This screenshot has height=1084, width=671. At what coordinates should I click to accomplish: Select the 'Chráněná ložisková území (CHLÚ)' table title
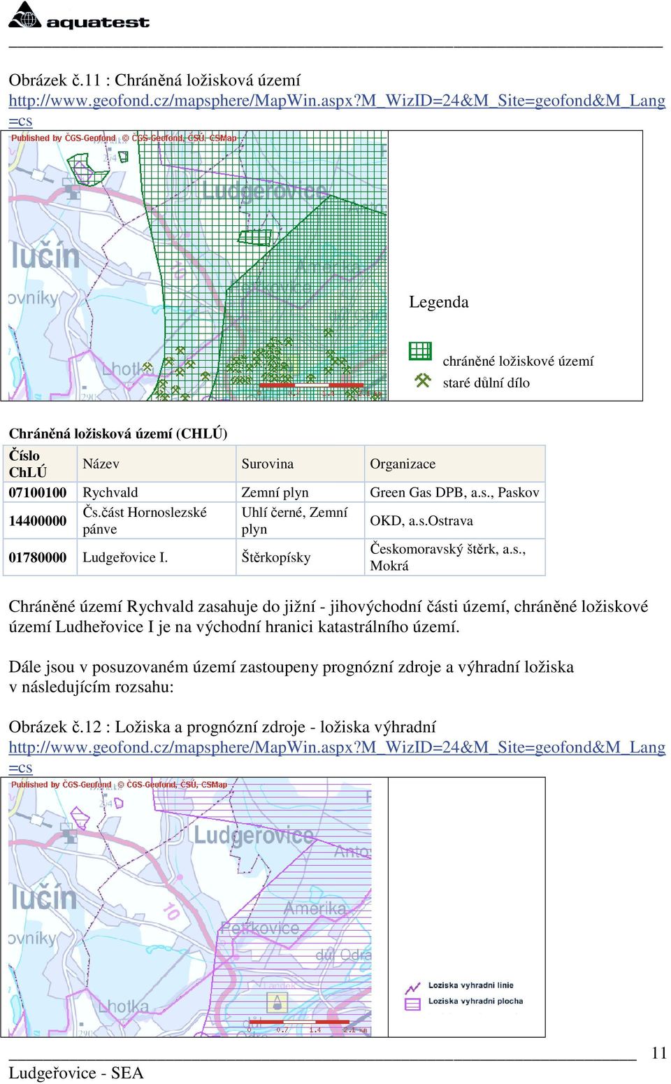click(118, 434)
